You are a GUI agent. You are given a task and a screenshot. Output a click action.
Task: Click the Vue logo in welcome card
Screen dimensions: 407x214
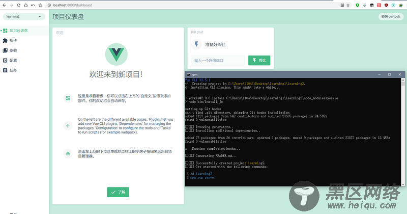(x=117, y=55)
